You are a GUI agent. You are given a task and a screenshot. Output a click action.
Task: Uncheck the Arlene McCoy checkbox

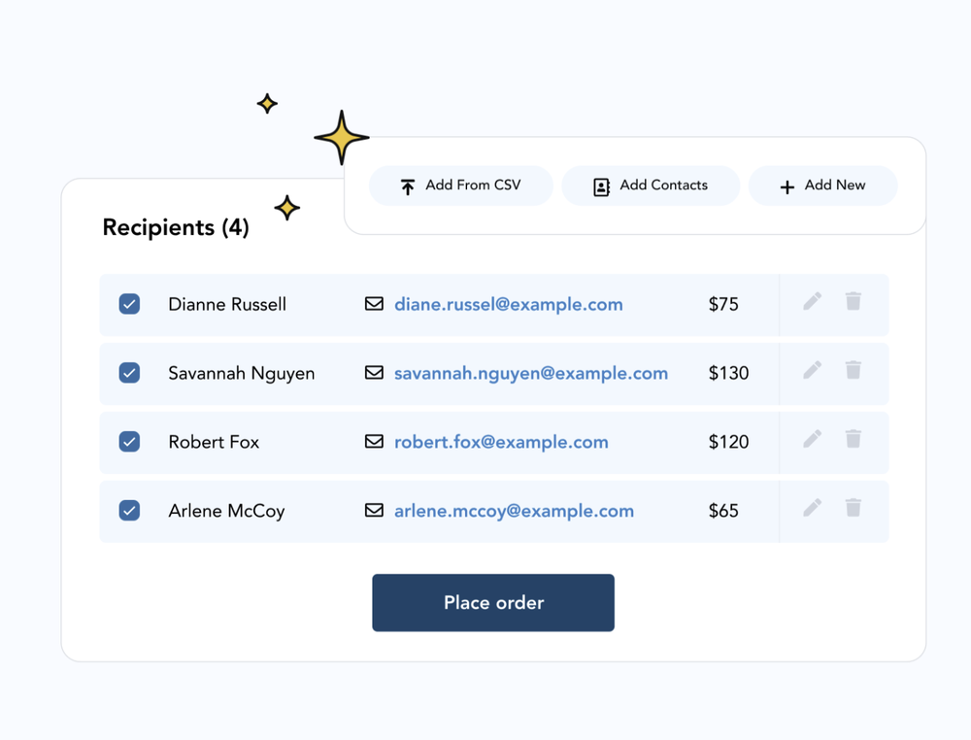coord(129,510)
